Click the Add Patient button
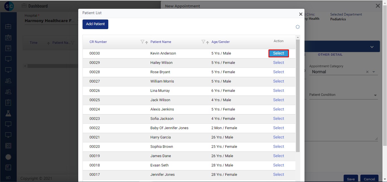Image resolution: width=387 pixels, height=182 pixels. click(x=95, y=24)
